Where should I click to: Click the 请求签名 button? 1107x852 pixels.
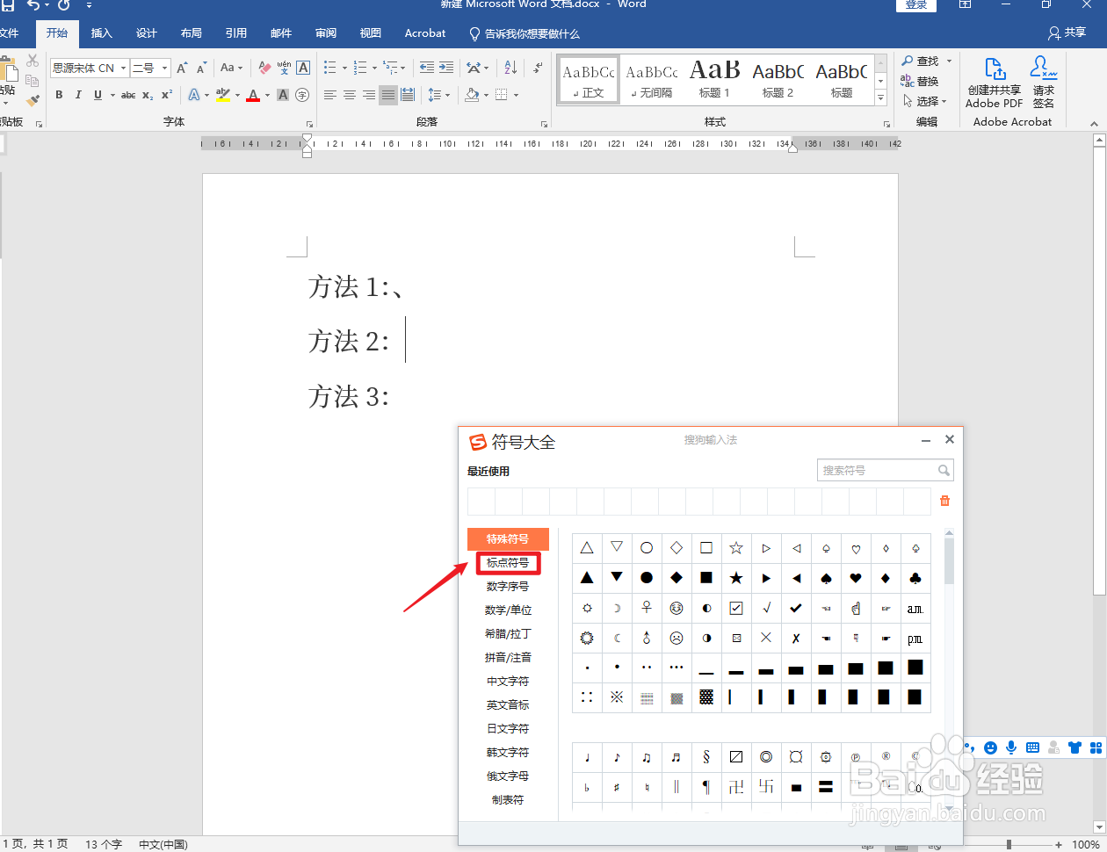1043,83
